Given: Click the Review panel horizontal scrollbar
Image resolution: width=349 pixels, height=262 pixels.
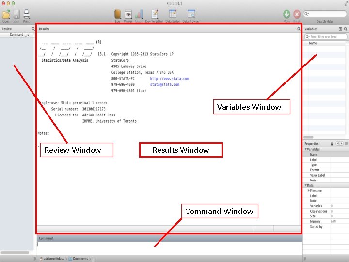Looking at the screenshot, I should tap(15, 253).
